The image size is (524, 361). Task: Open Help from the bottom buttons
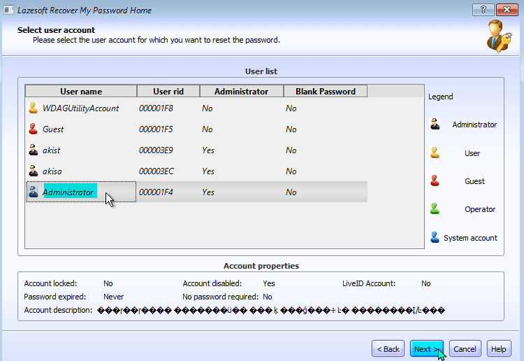pyautogui.click(x=498, y=349)
